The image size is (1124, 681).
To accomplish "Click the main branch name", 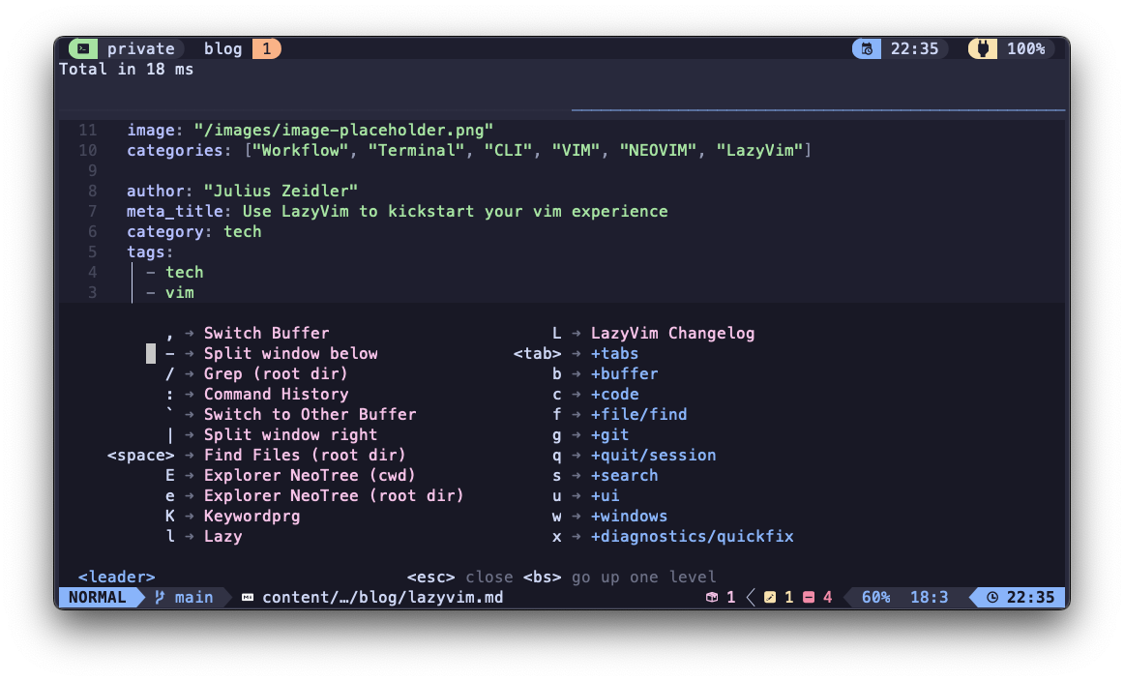I will pos(193,597).
